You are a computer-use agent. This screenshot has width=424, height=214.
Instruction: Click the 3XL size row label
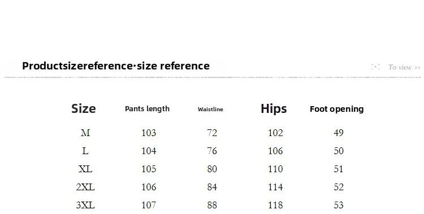point(85,205)
